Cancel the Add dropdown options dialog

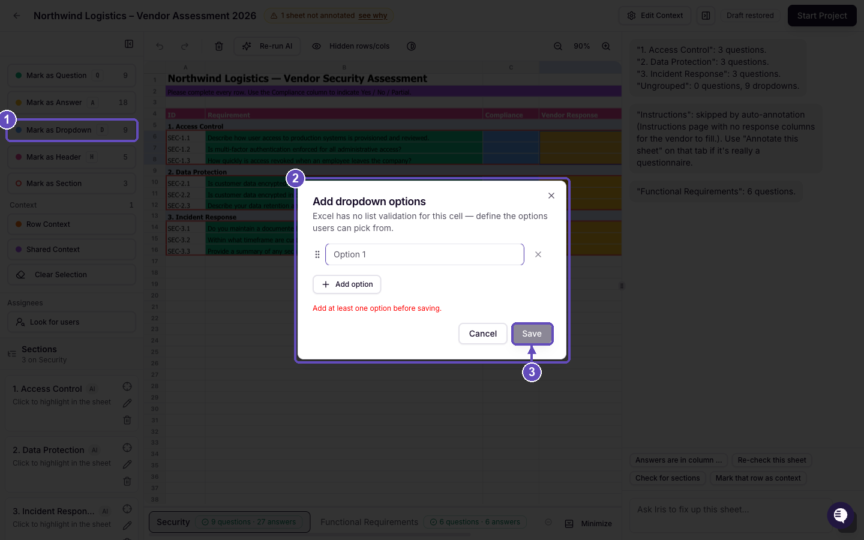pyautogui.click(x=483, y=334)
